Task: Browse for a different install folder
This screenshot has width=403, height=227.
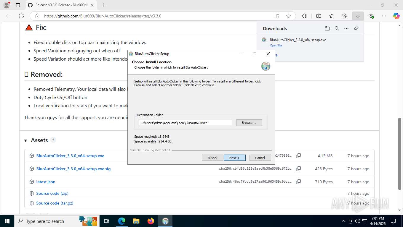Action: [x=249, y=123]
